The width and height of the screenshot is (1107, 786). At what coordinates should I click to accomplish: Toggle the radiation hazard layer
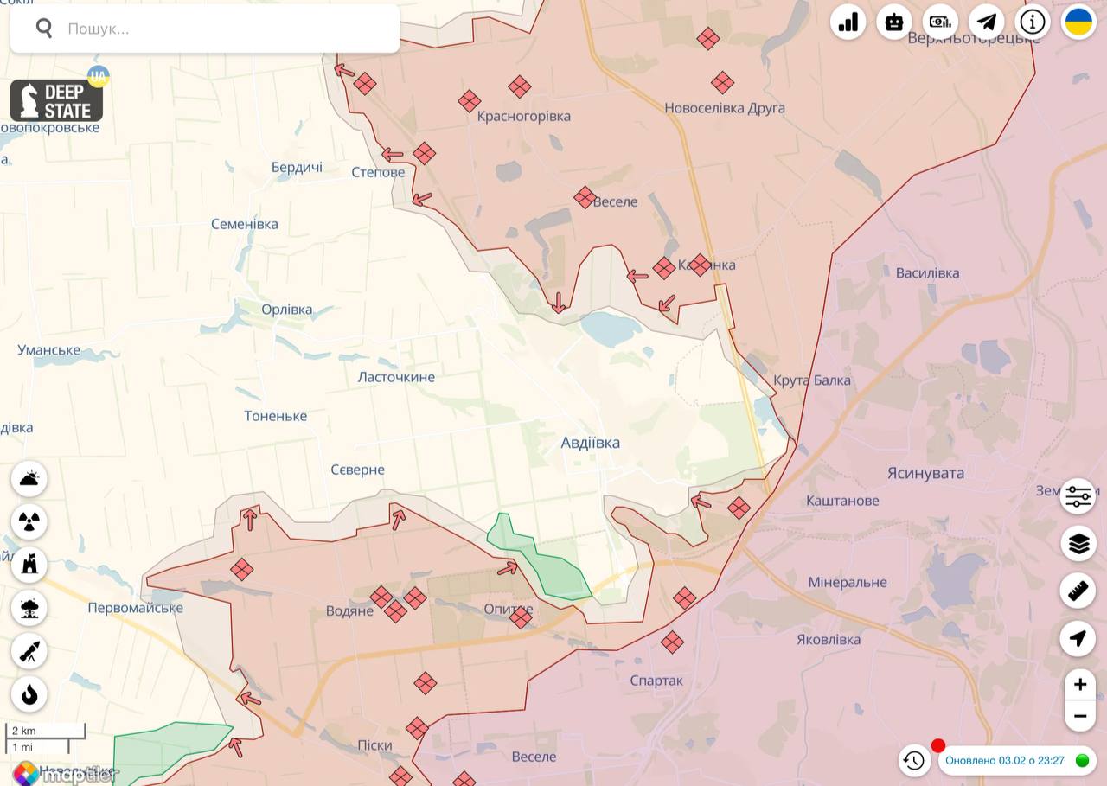29,522
